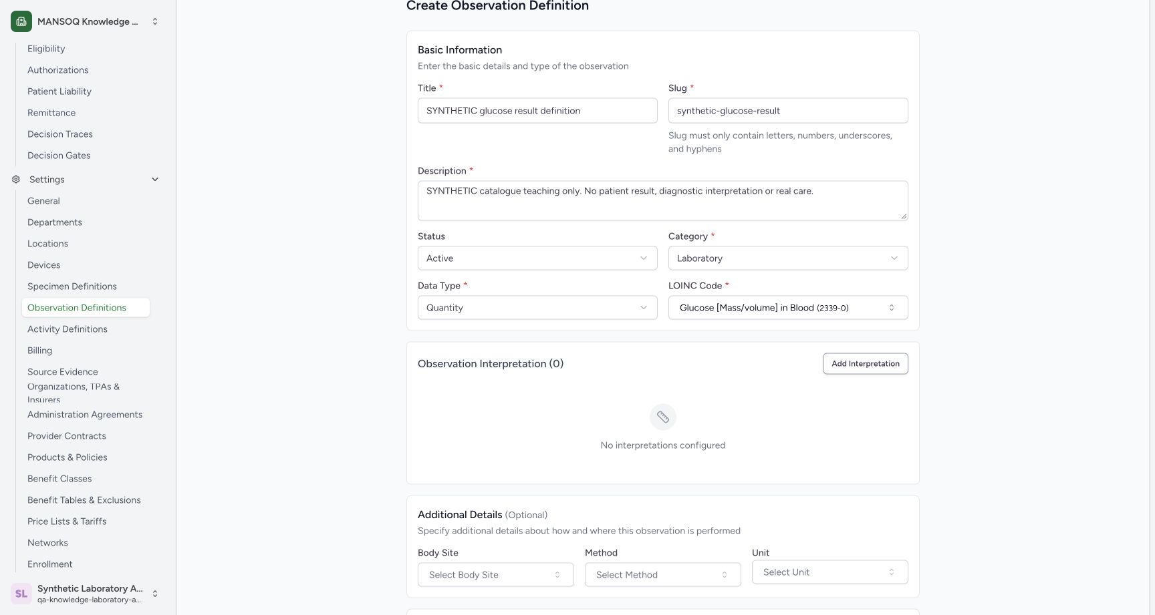Open Administration Agreements
Screen dimensions: 1155x615
pyautogui.click(x=85, y=415)
